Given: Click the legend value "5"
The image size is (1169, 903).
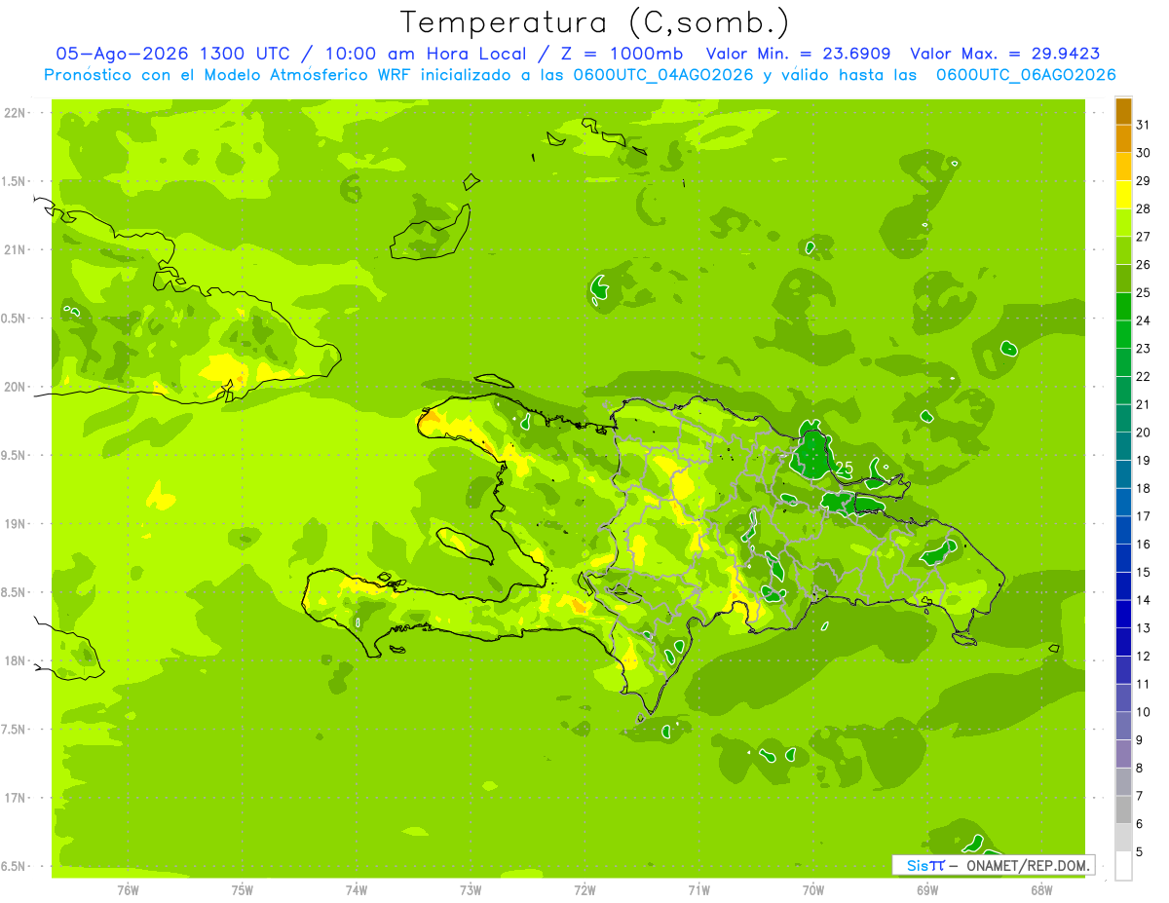Looking at the screenshot, I should (x=1140, y=851).
